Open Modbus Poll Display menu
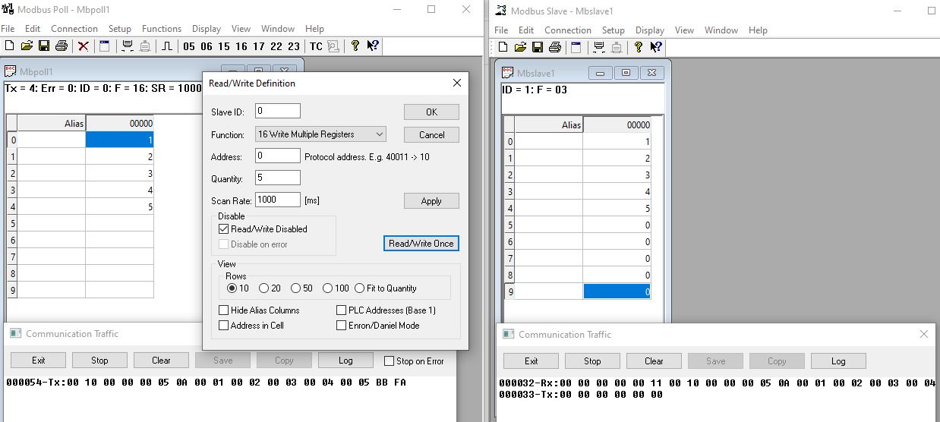 point(207,29)
